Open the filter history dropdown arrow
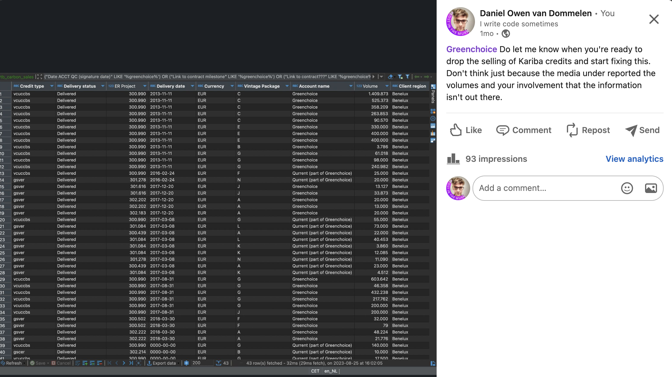Screen dimensions: 672x377 [382, 77]
